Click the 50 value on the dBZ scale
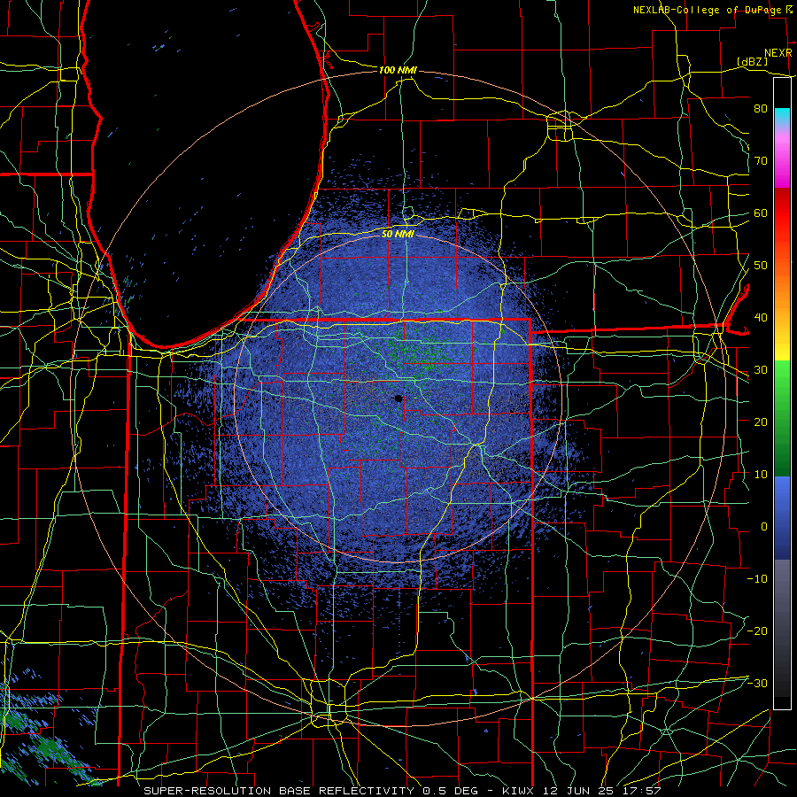This screenshot has height=797, width=797. pos(761,266)
